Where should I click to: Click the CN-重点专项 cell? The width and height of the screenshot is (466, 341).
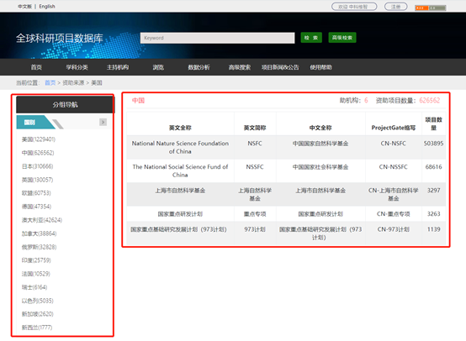pos(393,213)
